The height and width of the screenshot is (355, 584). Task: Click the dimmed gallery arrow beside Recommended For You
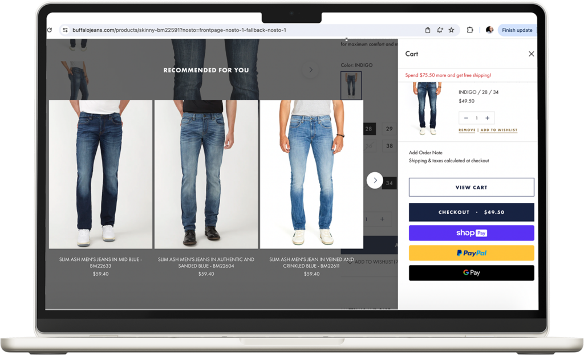point(311,70)
